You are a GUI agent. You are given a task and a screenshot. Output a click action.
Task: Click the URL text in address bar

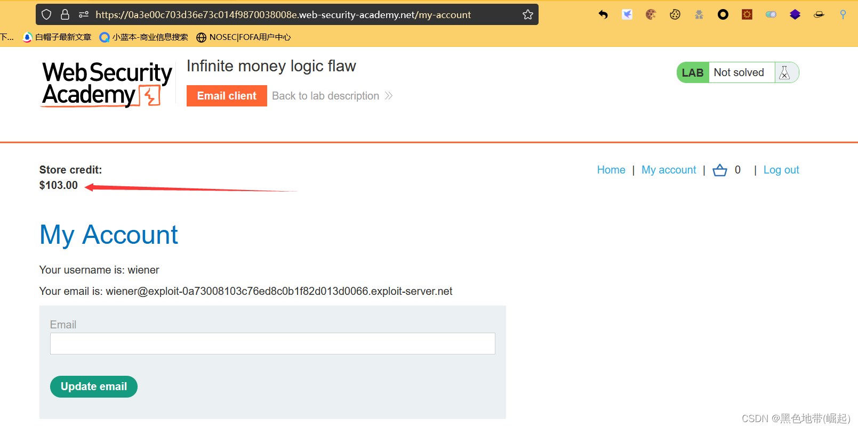pos(283,15)
